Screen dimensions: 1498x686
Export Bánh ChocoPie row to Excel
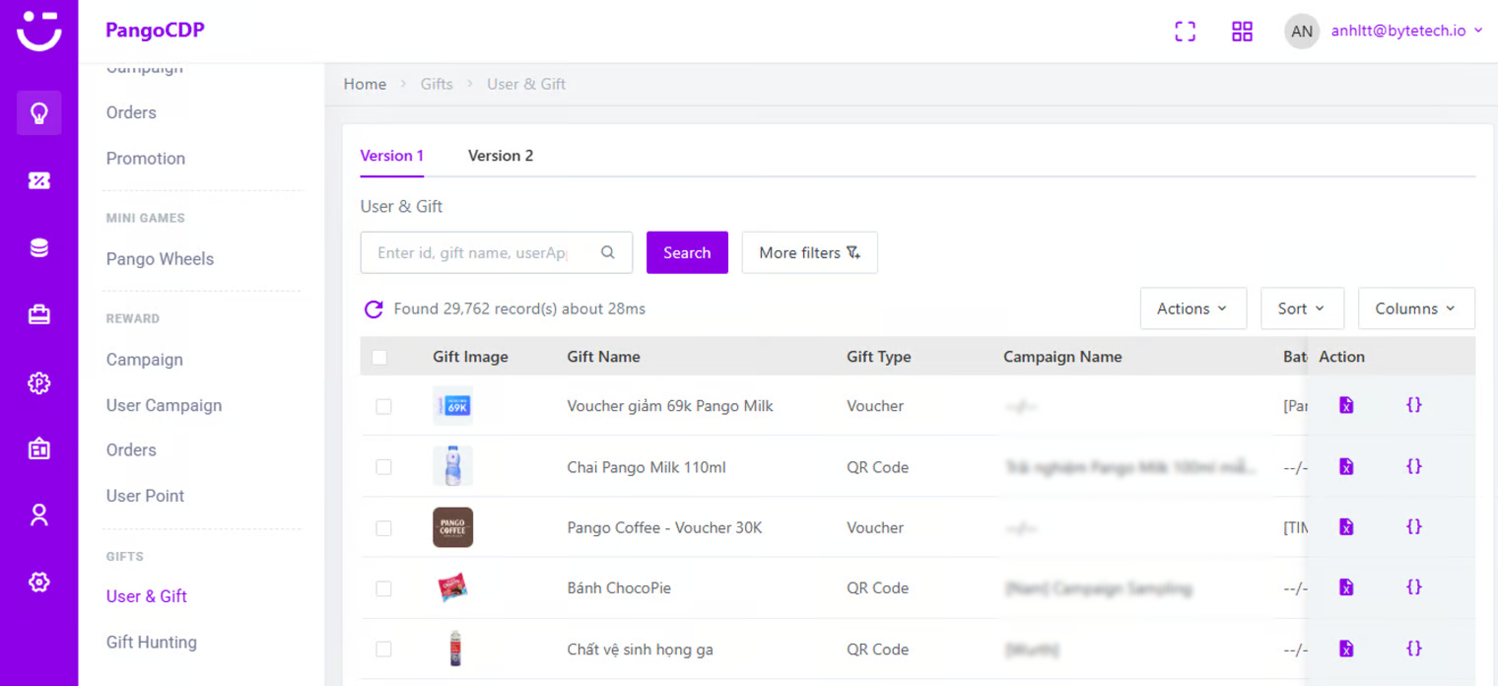(x=1346, y=587)
